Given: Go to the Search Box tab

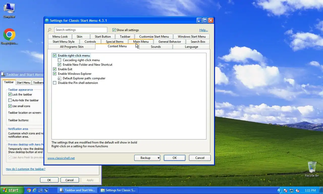Looking at the screenshot, I should click(198, 42).
